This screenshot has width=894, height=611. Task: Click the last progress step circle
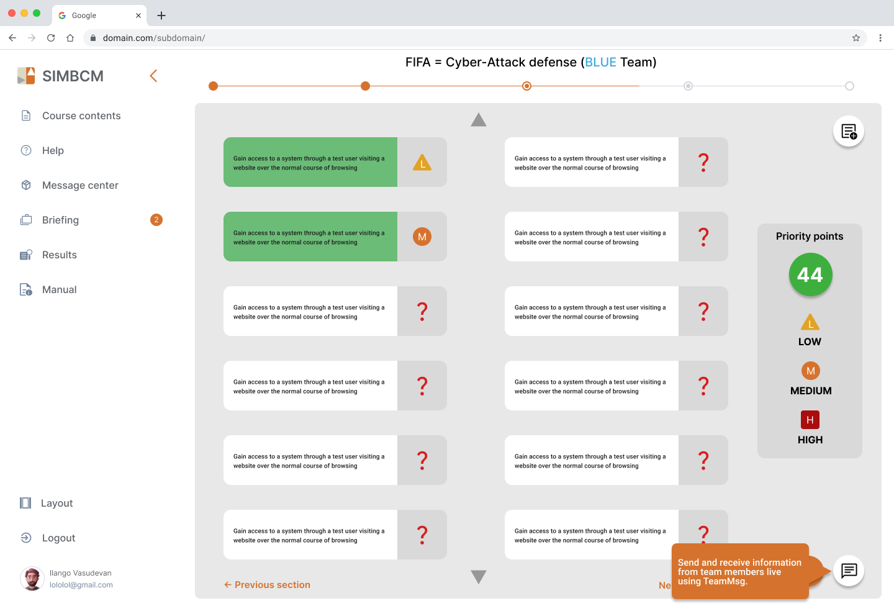[849, 86]
